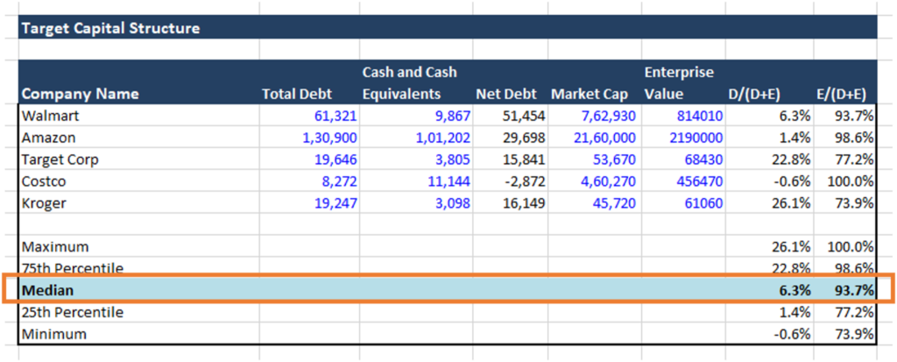
Task: Click Walmart market cap 7,62,930
Action: 608,117
